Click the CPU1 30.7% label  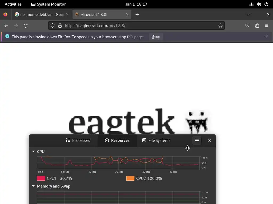click(59, 178)
